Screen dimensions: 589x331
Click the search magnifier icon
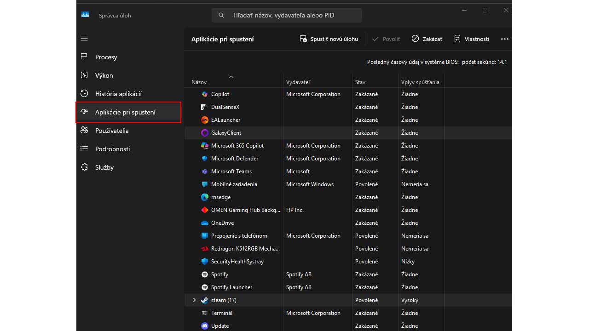tap(221, 15)
